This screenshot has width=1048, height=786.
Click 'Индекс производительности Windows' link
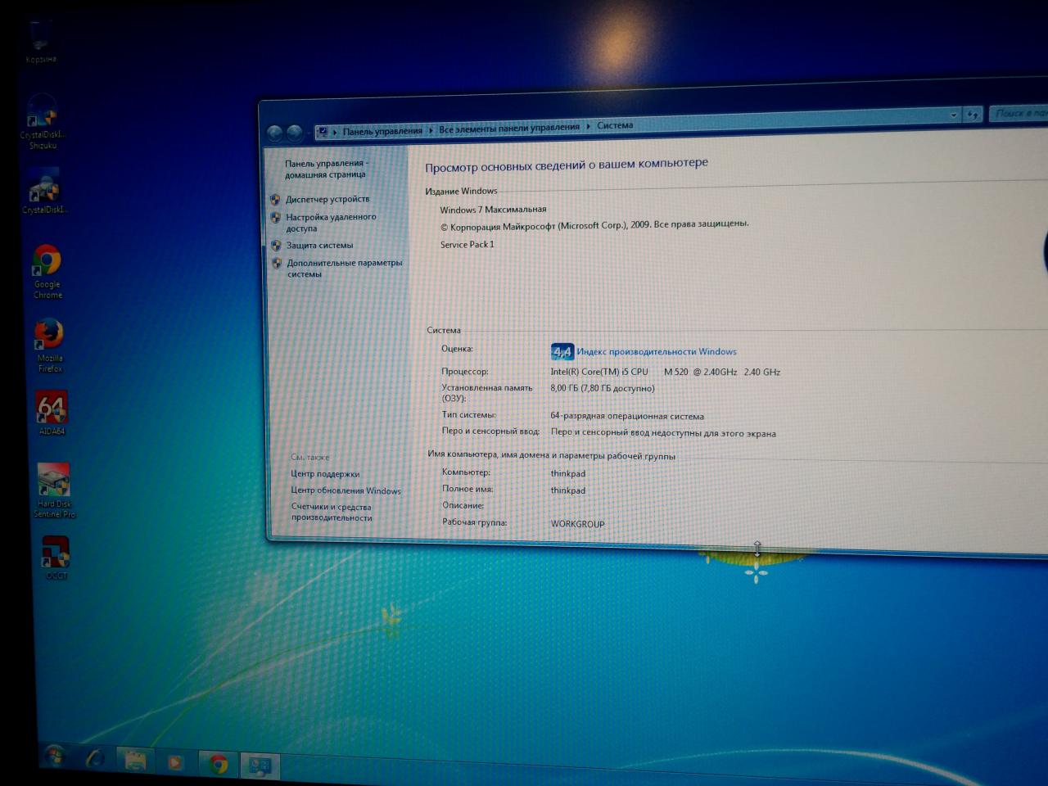tap(656, 352)
